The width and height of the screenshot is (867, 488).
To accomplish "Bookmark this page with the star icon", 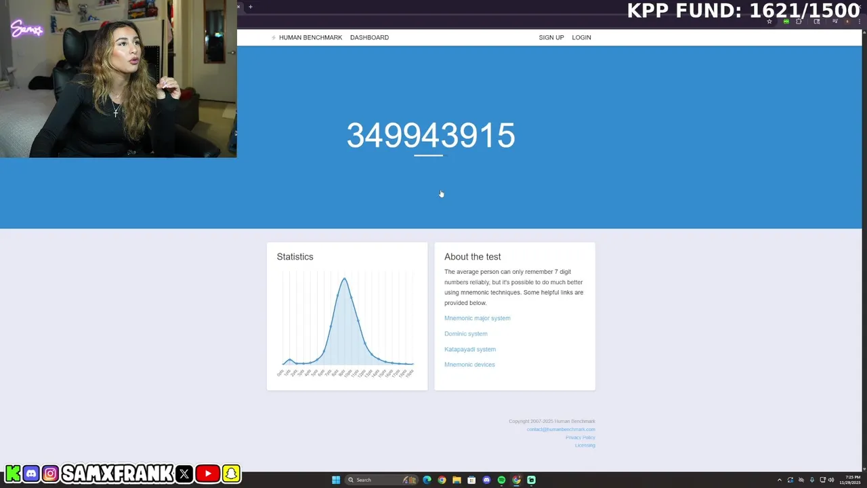I will coord(769,22).
